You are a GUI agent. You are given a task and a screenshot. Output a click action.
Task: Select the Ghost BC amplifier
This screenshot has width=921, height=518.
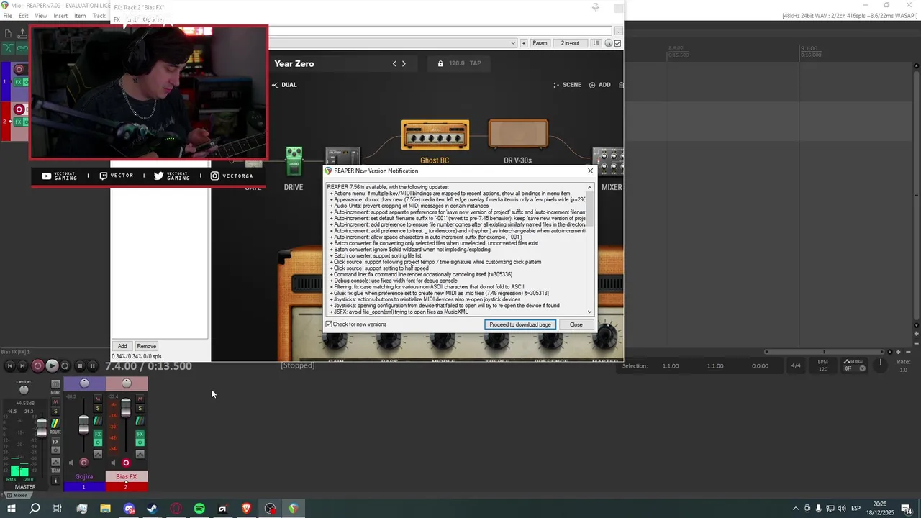coord(435,135)
